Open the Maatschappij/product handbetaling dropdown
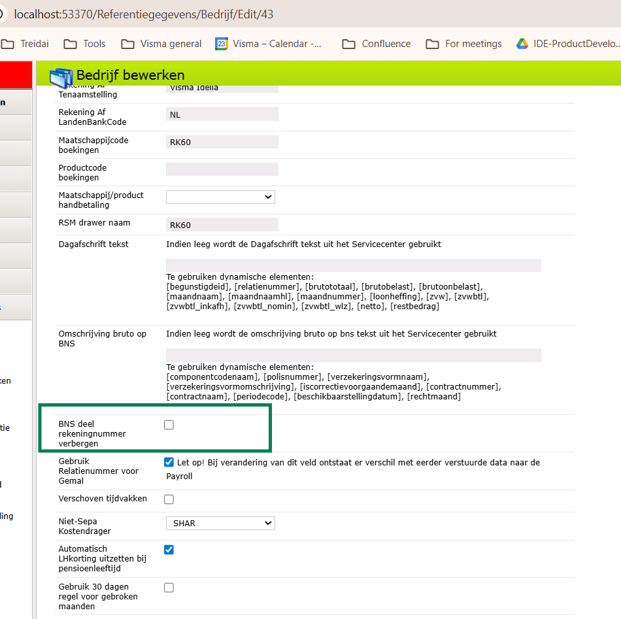This screenshot has height=619, width=621. click(220, 197)
